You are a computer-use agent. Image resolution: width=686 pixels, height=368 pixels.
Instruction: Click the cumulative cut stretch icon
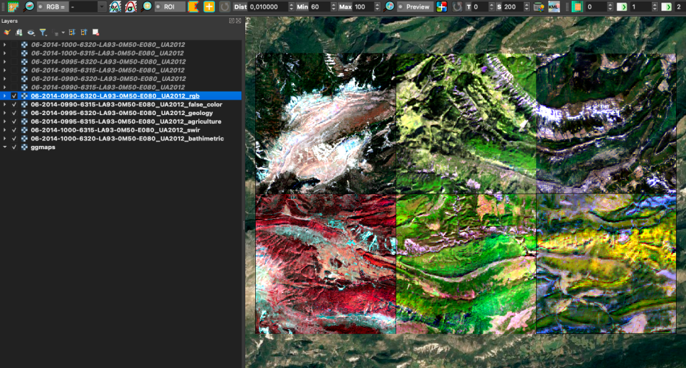tap(115, 7)
